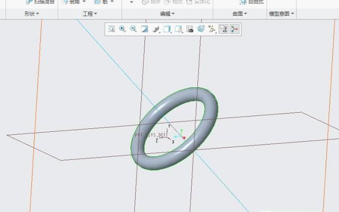Click the 扫描混合 button
339x212 pixels.
tap(41, 2)
